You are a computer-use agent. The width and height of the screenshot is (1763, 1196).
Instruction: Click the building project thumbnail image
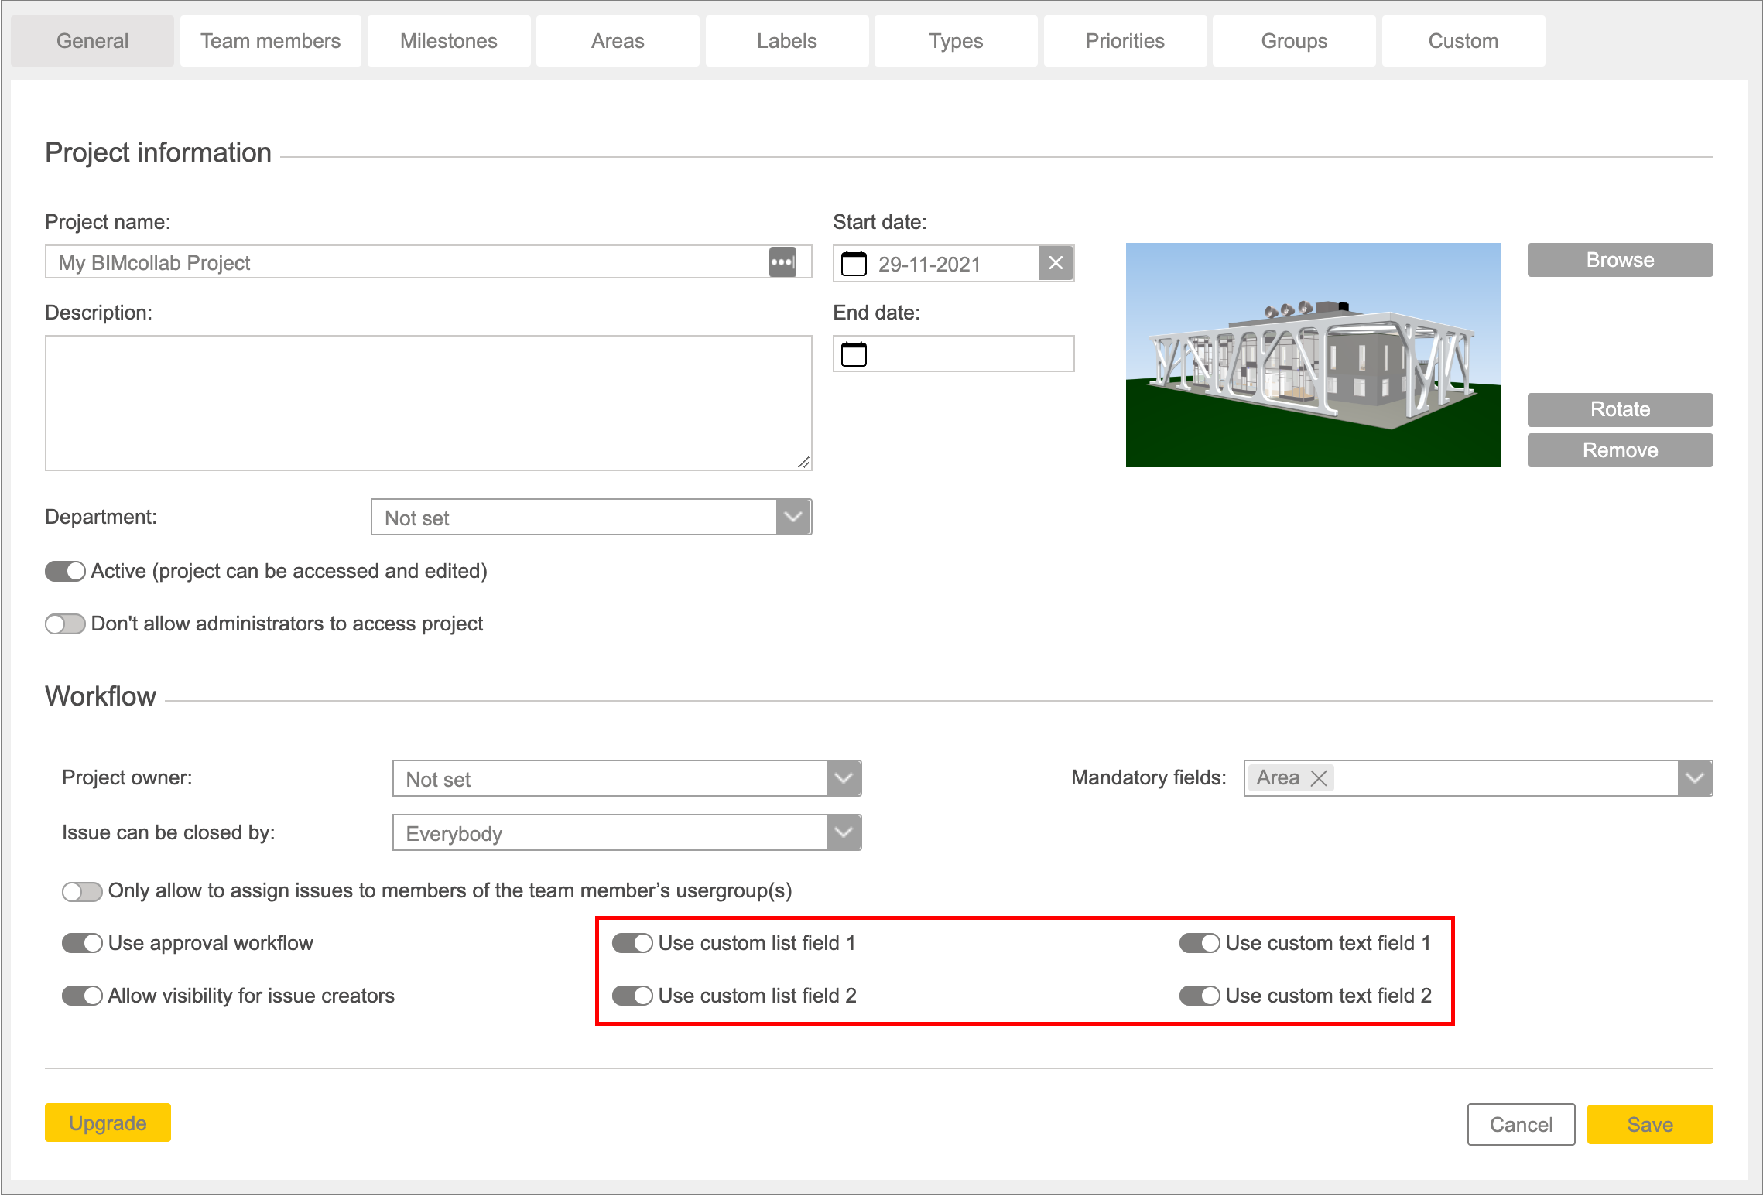pos(1313,355)
